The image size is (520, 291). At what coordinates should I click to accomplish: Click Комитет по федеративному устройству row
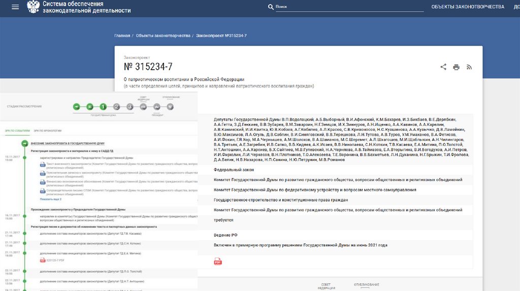315,190
